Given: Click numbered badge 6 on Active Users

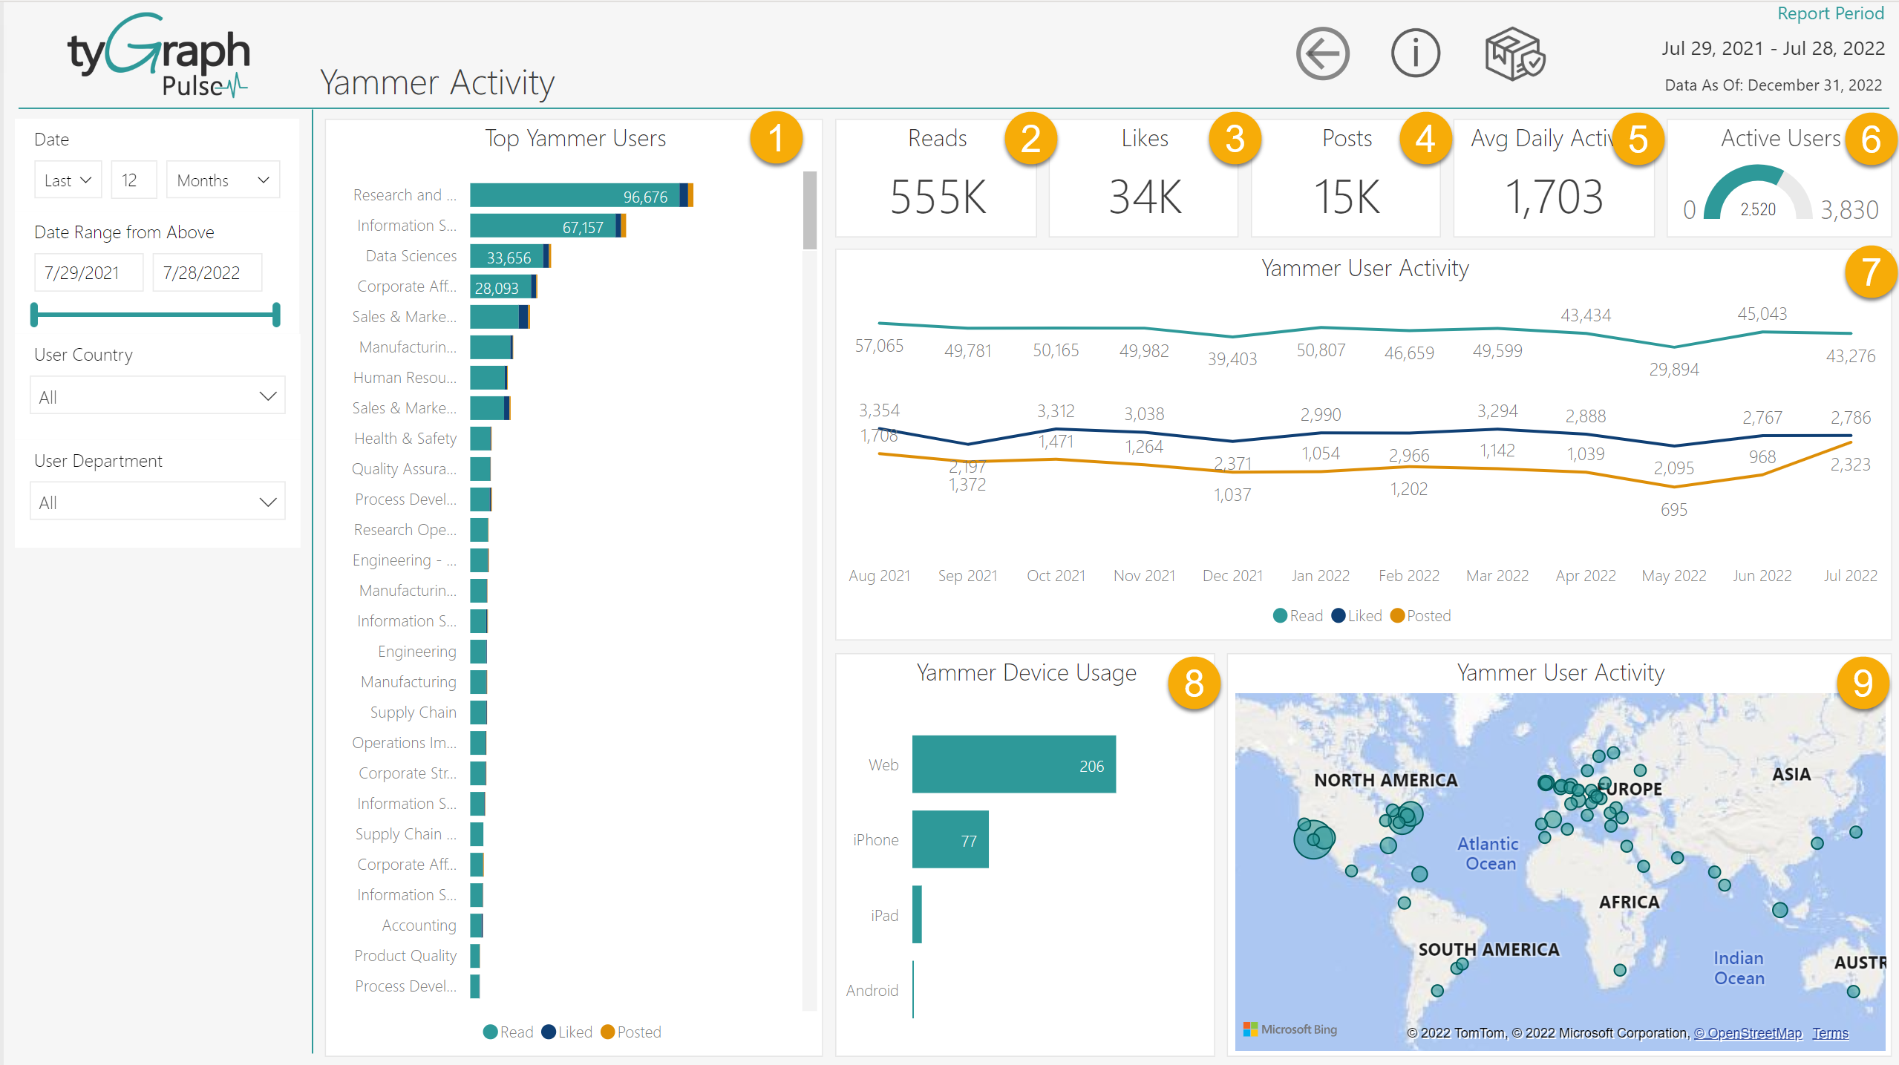Looking at the screenshot, I should (1870, 139).
